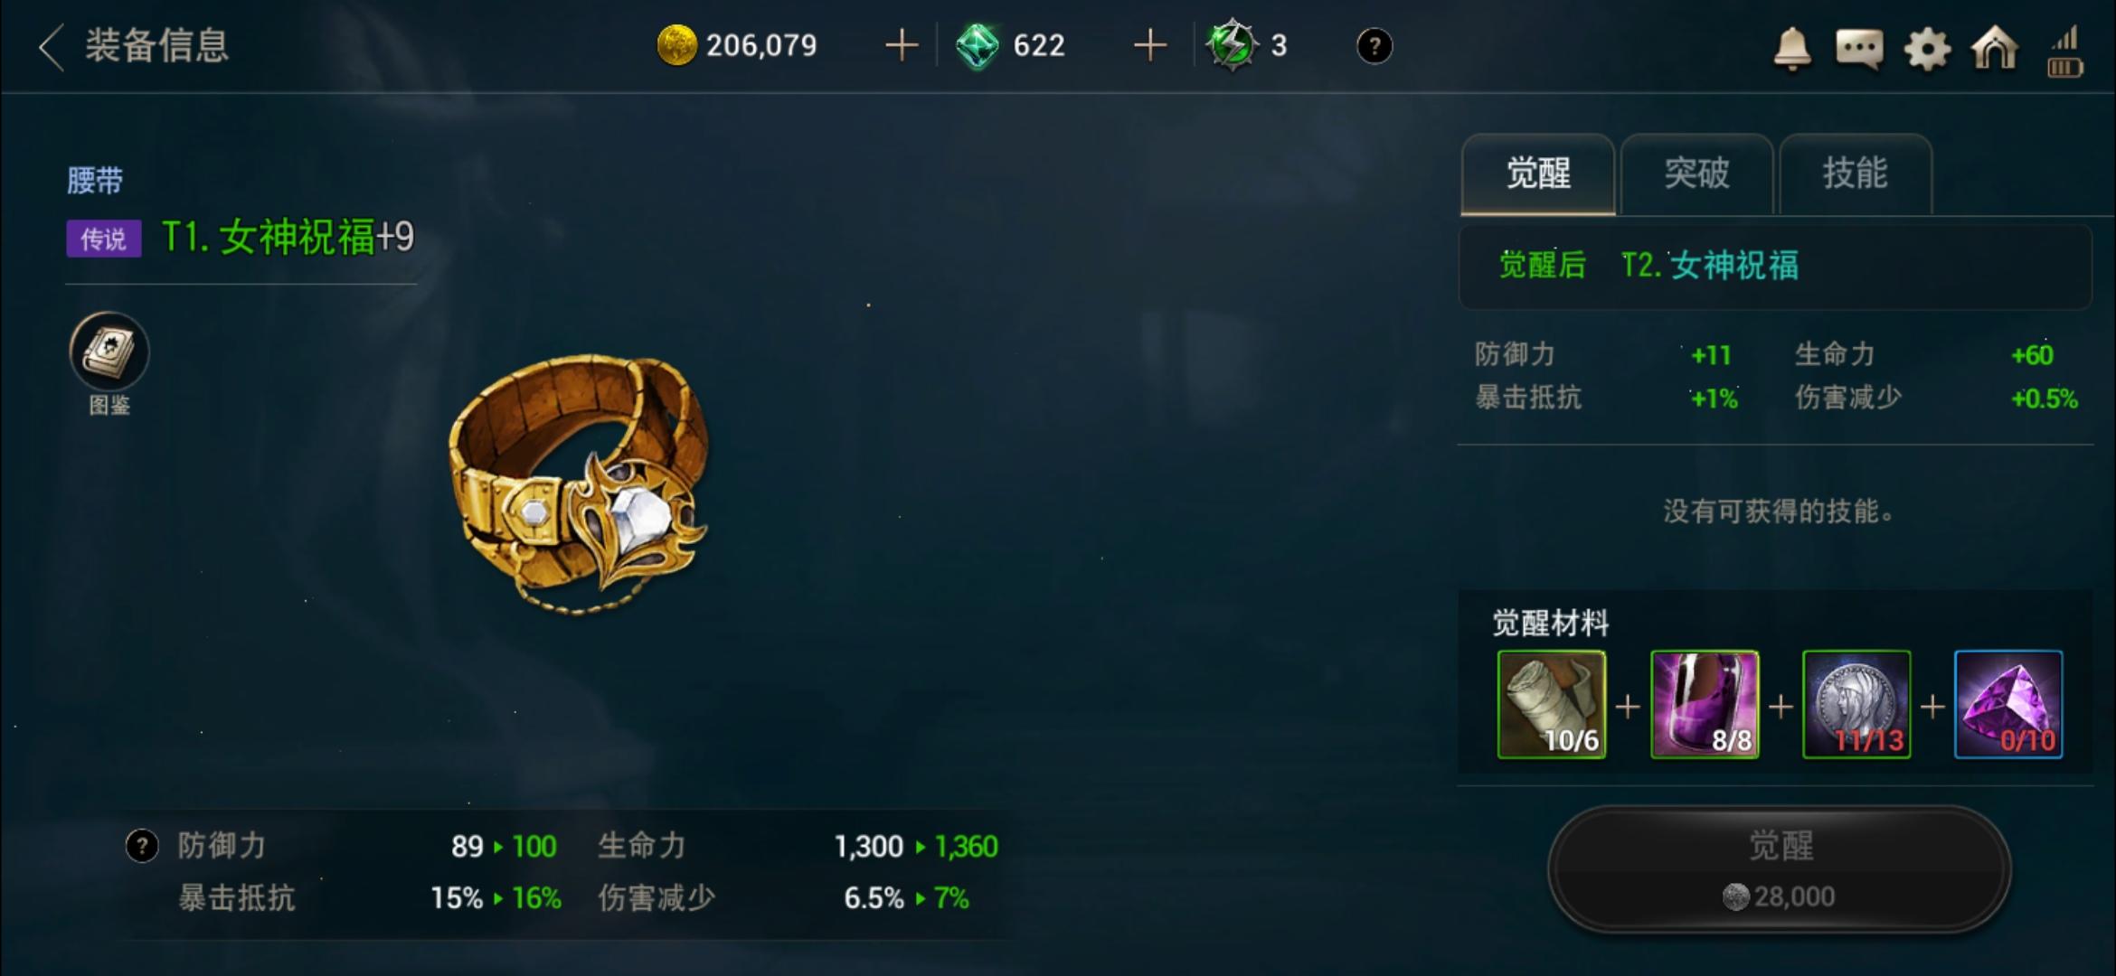The height and width of the screenshot is (976, 2116).
Task: Select the 觉醒 tab
Action: [x=1538, y=174]
